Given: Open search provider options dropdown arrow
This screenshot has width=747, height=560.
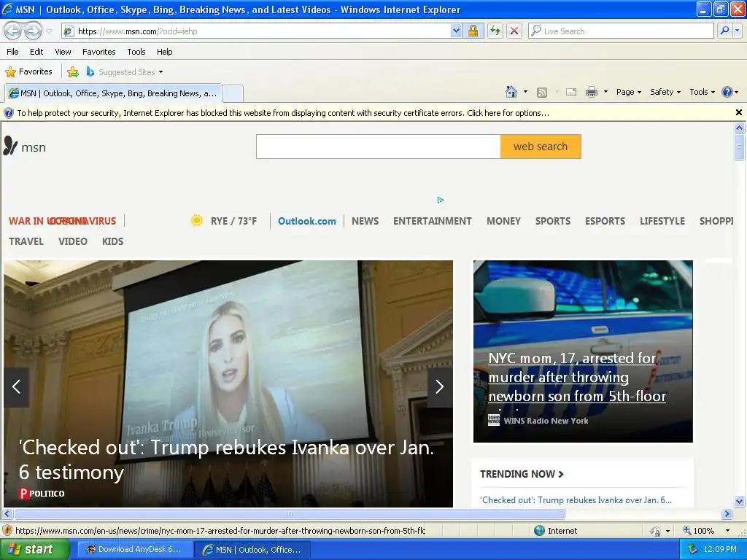Looking at the screenshot, I should point(738,31).
